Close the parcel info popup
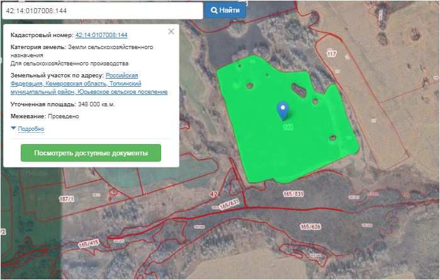The width and height of the screenshot is (440, 280). click(171, 31)
